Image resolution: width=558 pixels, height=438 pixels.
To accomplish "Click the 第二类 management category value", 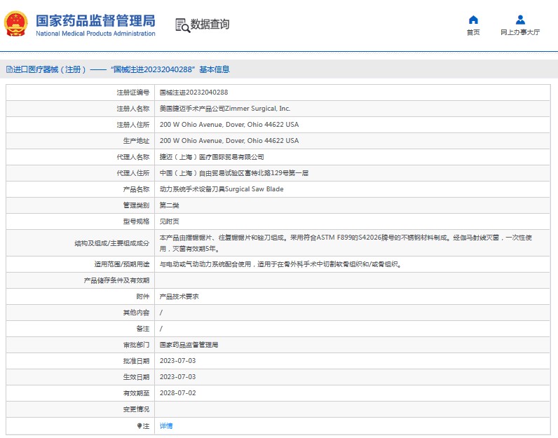I will coord(170,205).
